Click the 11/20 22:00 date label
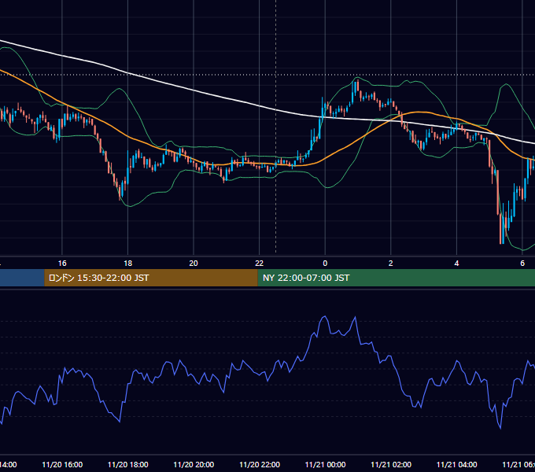The image size is (535, 472). click(x=260, y=464)
